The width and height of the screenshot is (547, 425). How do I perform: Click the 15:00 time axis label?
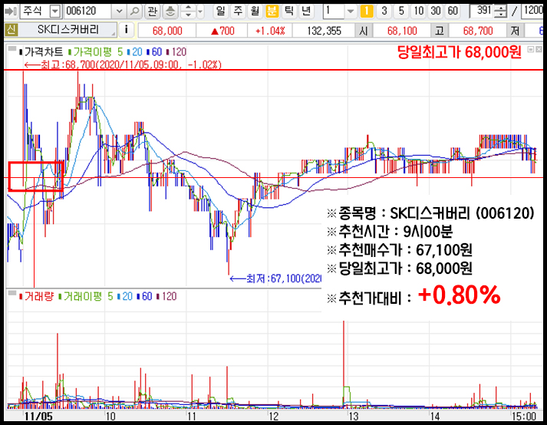coord(524,417)
